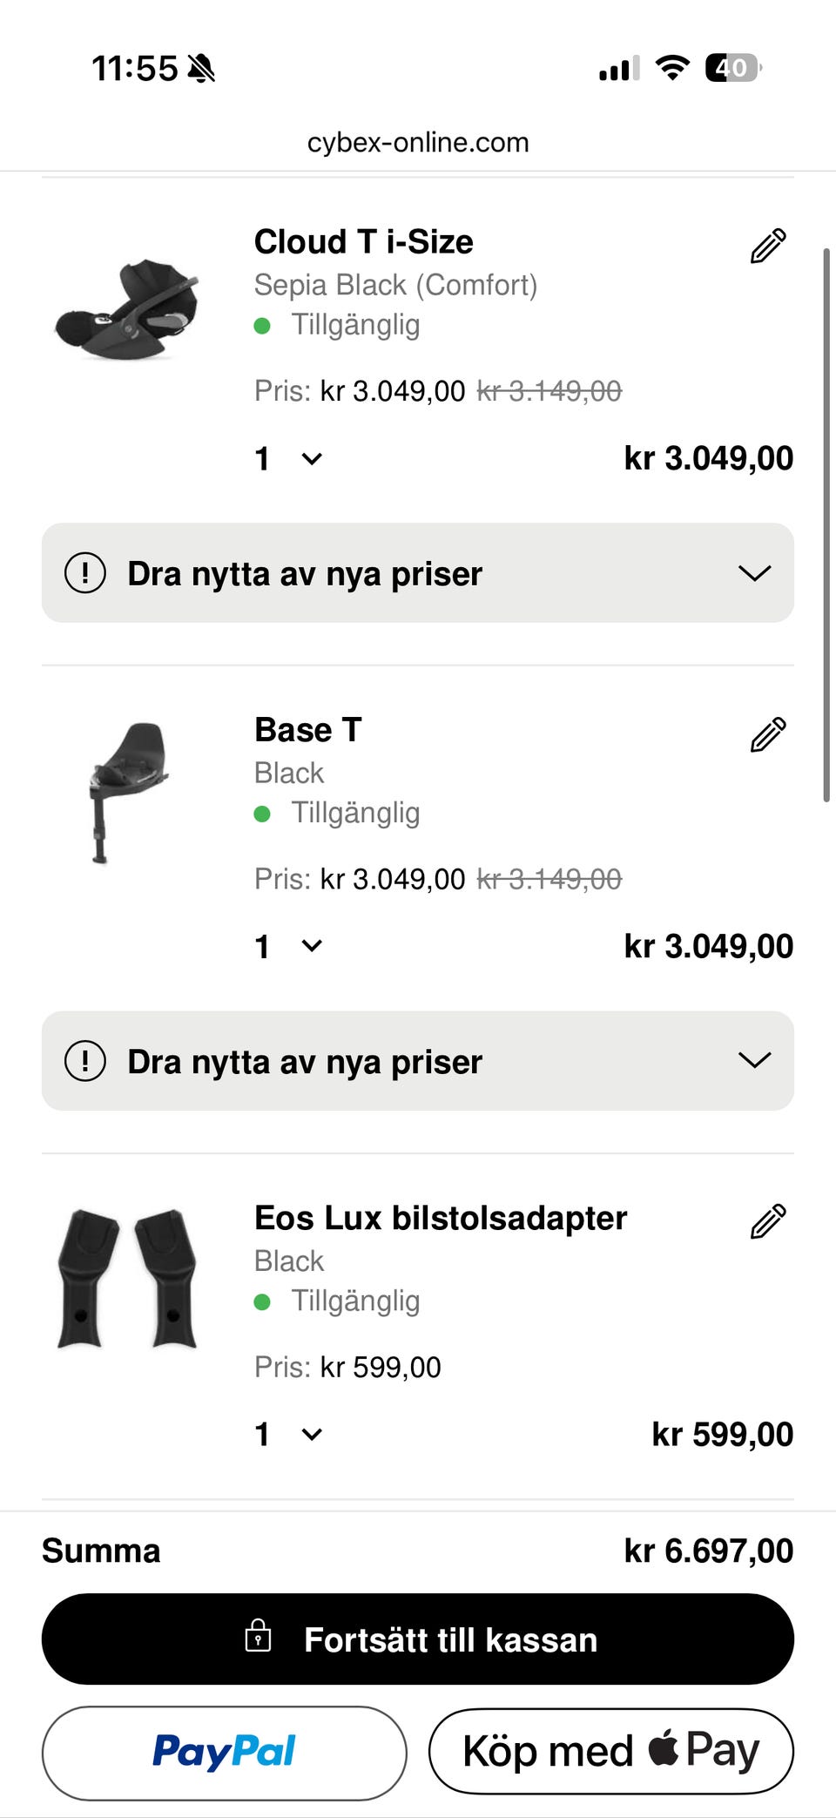Viewport: 836px width, 1818px height.
Task: Open the Base T product image
Action: (x=127, y=791)
